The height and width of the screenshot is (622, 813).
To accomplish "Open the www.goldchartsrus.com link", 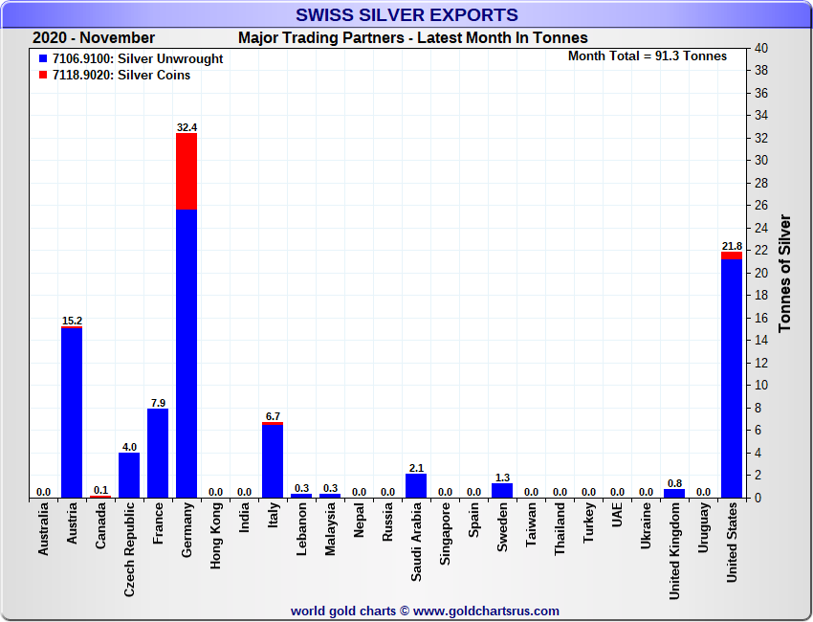I will click(x=486, y=611).
